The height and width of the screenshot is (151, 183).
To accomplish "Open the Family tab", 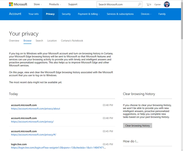I will (x=162, y=14).
